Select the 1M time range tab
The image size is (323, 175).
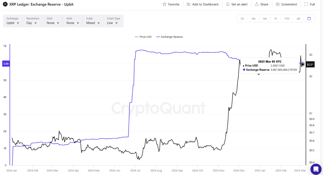(x=265, y=18)
